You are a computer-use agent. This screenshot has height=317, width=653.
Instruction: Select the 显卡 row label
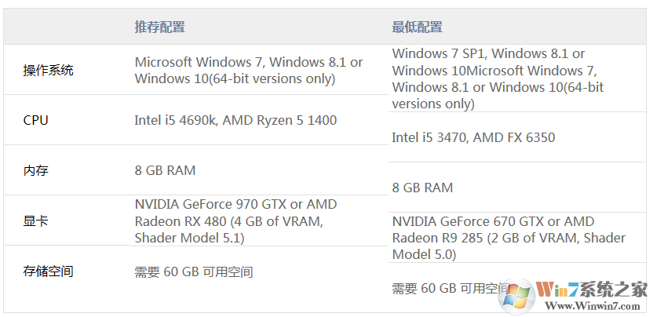click(36, 220)
